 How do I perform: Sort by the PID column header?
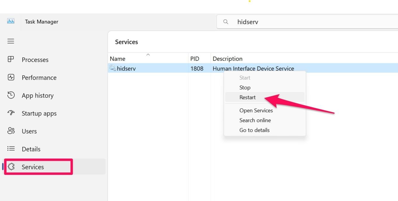195,59
